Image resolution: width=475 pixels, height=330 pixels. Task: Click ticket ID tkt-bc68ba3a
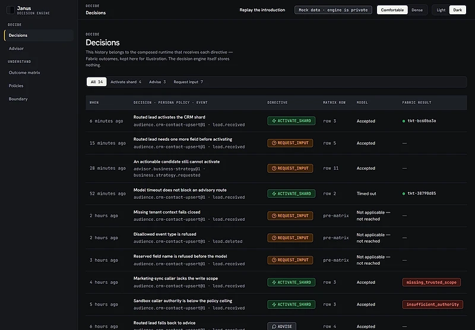tap(422, 121)
